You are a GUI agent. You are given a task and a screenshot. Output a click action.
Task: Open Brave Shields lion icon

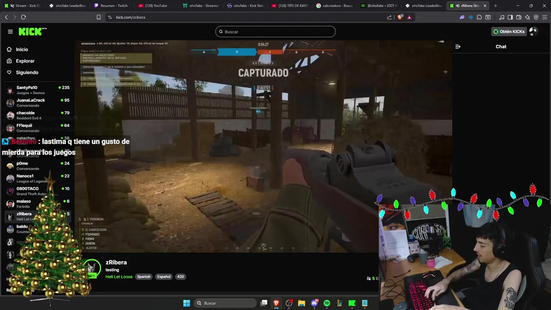[x=400, y=17]
